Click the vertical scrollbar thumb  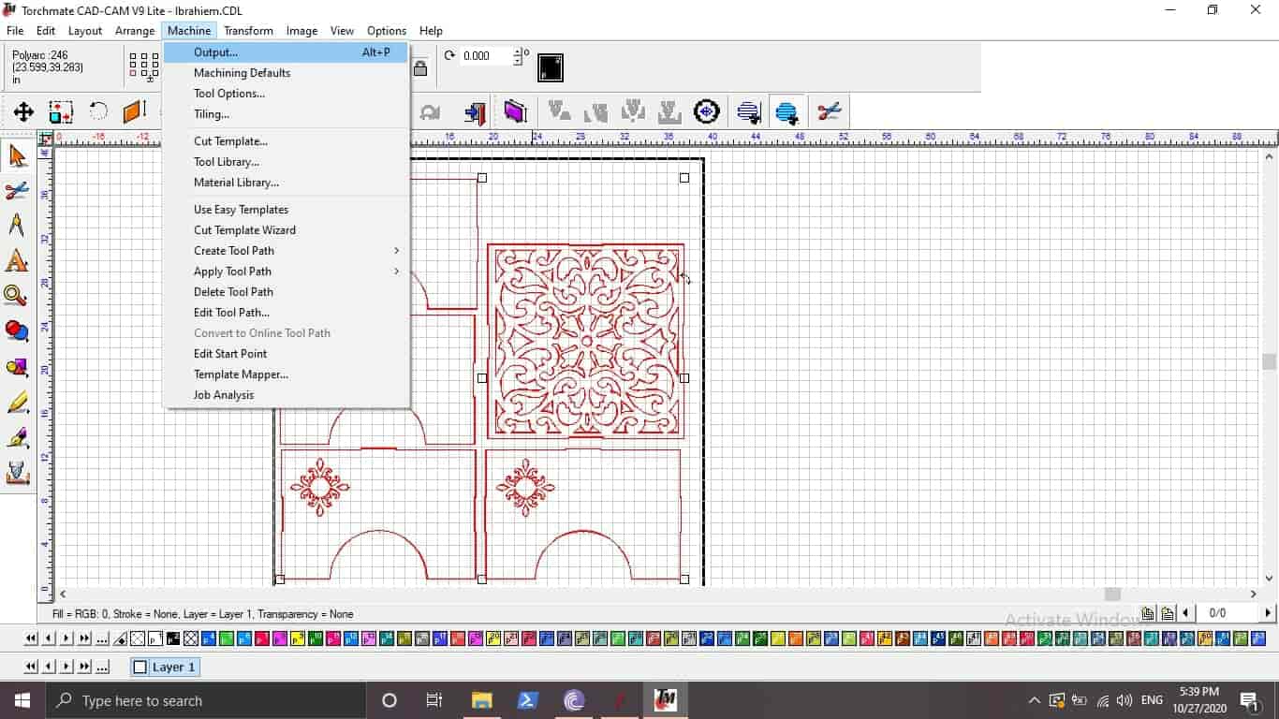(1269, 361)
